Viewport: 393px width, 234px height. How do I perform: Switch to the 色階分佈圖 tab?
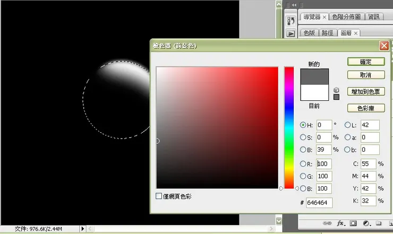tap(346, 17)
